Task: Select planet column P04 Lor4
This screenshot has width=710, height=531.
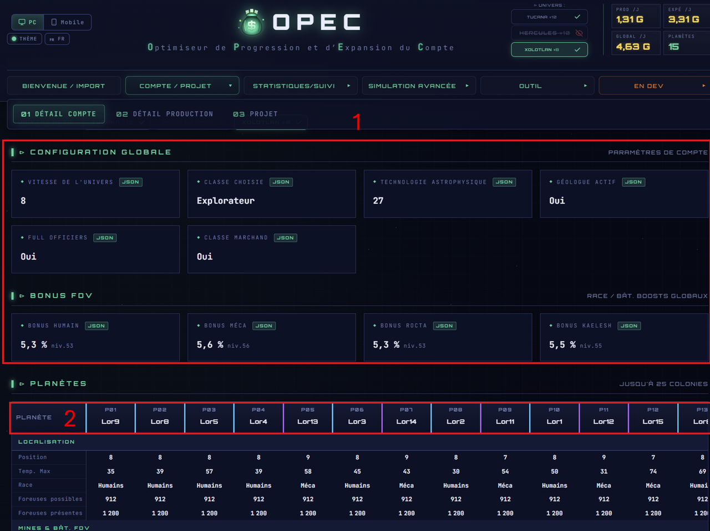Action: click(258, 418)
